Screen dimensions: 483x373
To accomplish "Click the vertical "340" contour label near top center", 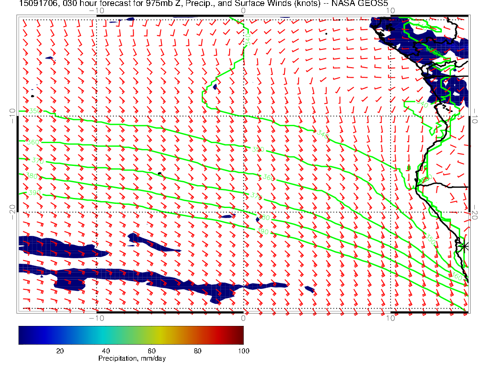I will coord(247,39).
